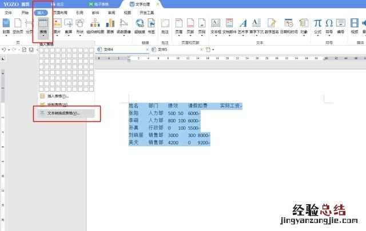Click the 封面 (cover page) icon
366x231 pixels.
click(x=6, y=23)
